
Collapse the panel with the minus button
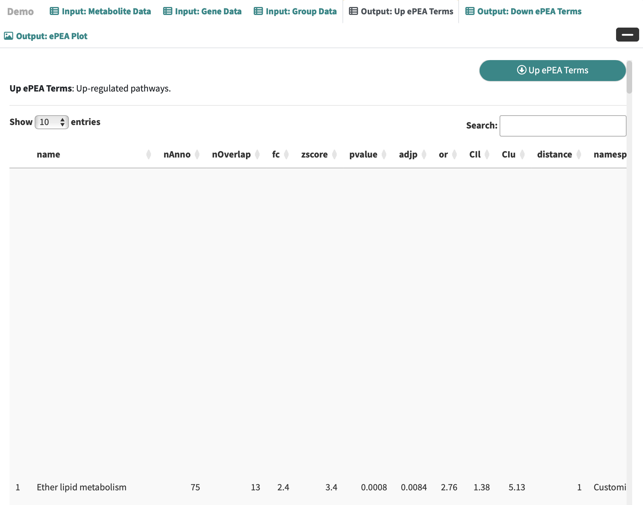627,35
